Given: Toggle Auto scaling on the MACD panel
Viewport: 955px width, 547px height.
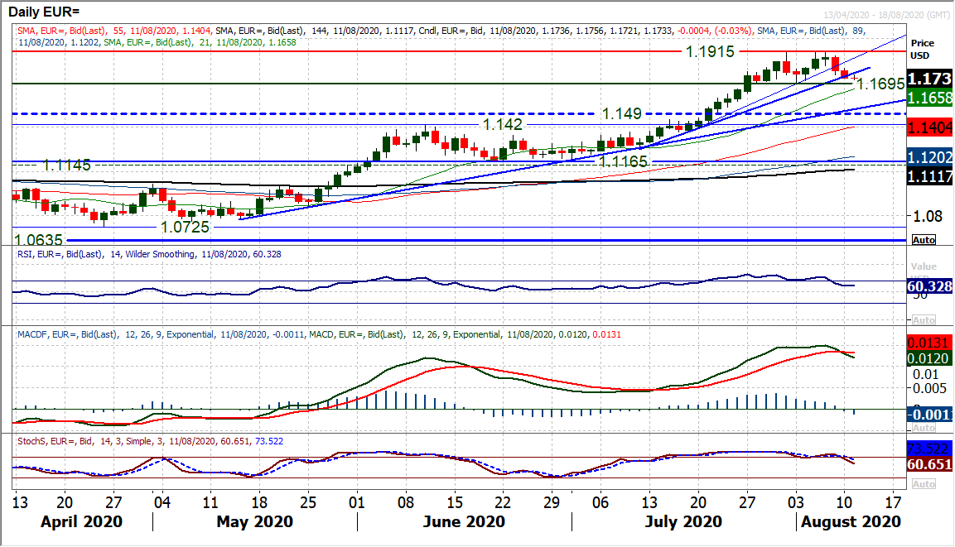Looking at the screenshot, I should [924, 428].
